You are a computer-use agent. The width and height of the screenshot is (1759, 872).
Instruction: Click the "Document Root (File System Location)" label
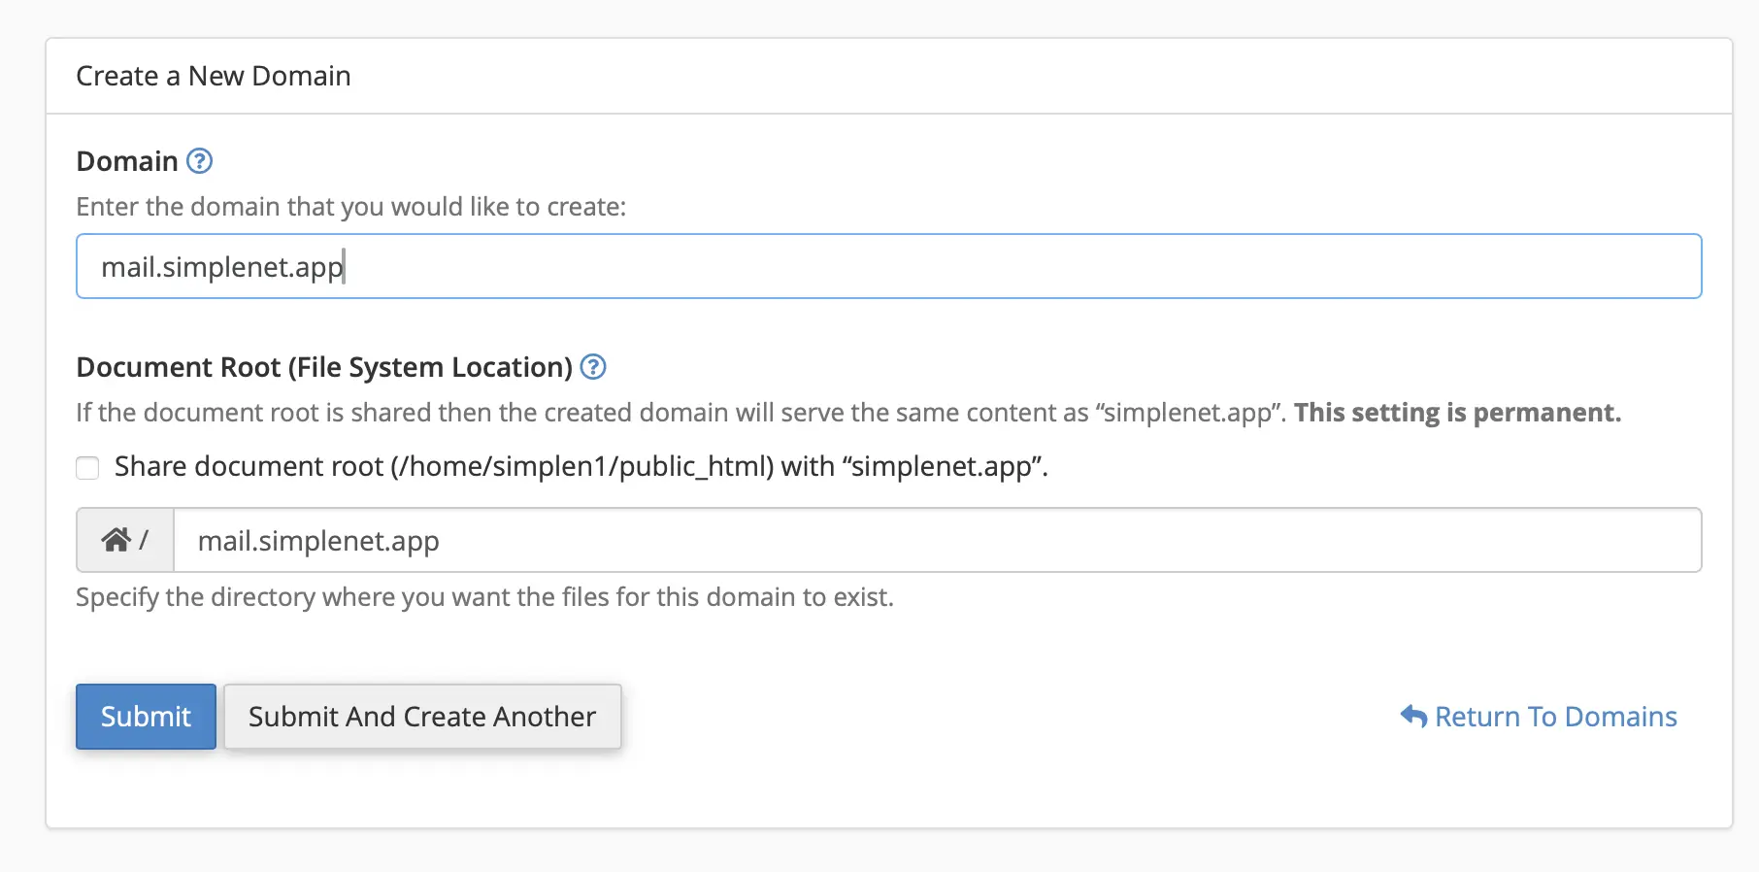tap(324, 367)
